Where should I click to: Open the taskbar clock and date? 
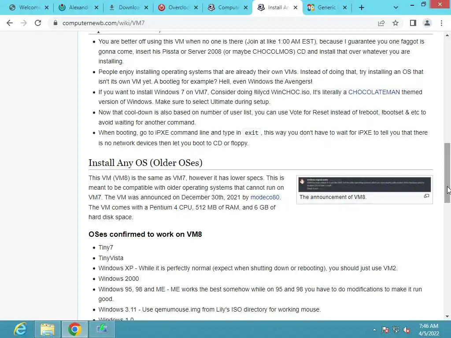tap(429, 330)
